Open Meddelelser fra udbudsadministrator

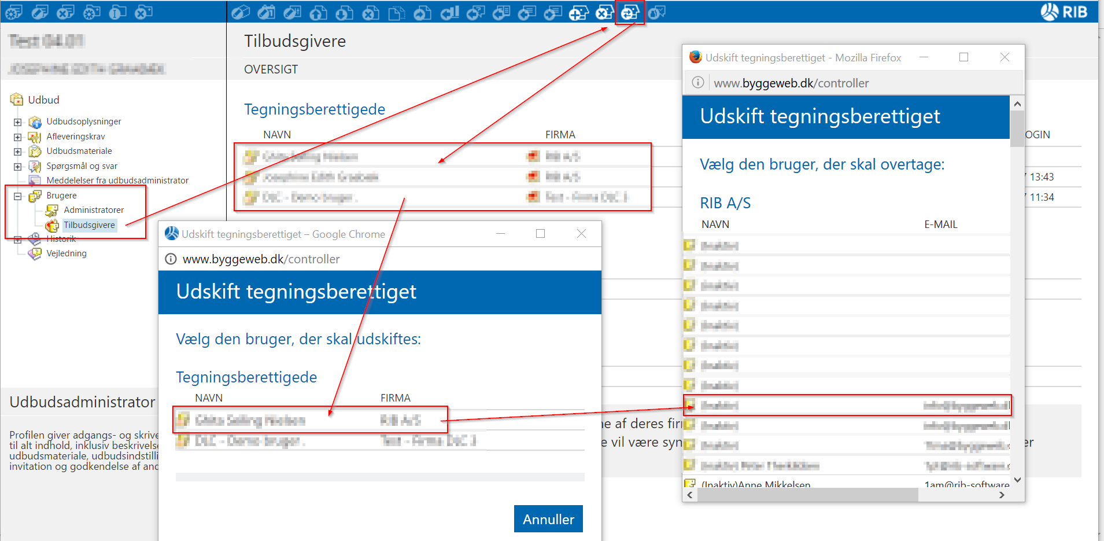tap(117, 181)
